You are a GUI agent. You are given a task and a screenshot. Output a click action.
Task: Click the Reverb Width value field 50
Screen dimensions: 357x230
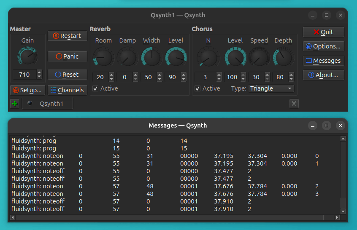[149, 77]
